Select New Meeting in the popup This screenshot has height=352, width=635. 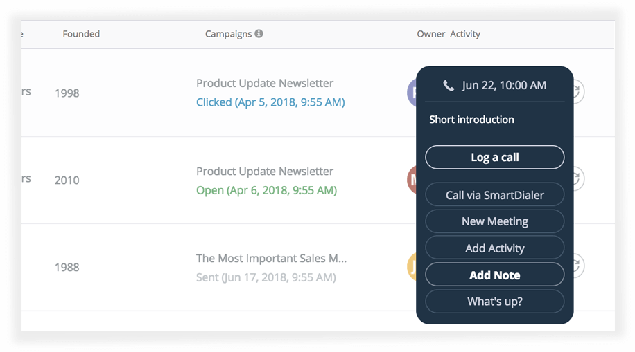click(x=494, y=221)
